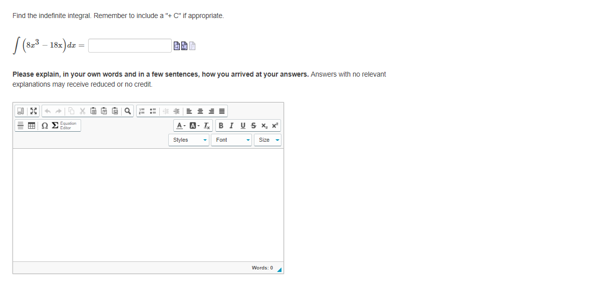Click the Maximize editor icon

[33, 111]
